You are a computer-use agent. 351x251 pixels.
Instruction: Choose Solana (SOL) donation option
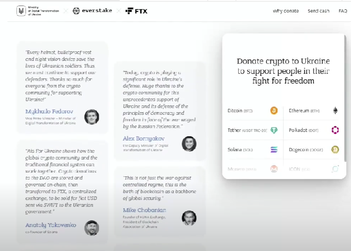253,149
